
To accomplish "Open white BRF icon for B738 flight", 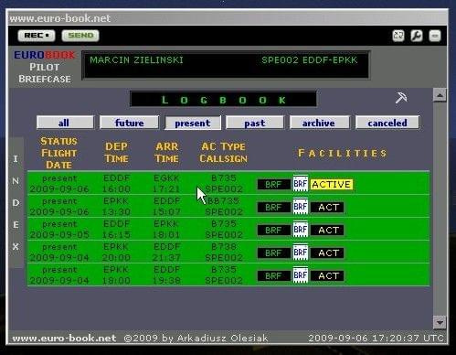I will click(x=301, y=253).
